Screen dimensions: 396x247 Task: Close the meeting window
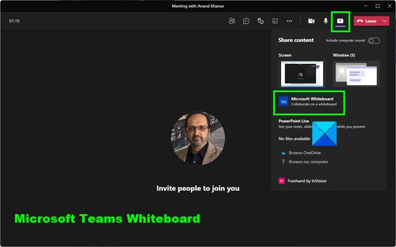pos(390,6)
